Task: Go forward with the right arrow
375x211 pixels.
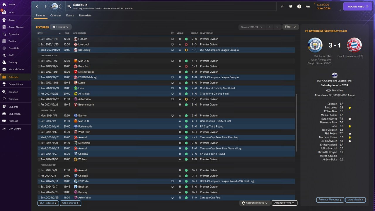Action: point(45,6)
